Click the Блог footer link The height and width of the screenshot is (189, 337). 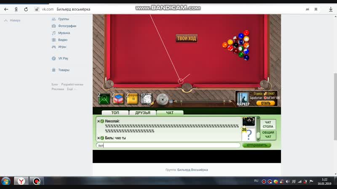click(55, 84)
